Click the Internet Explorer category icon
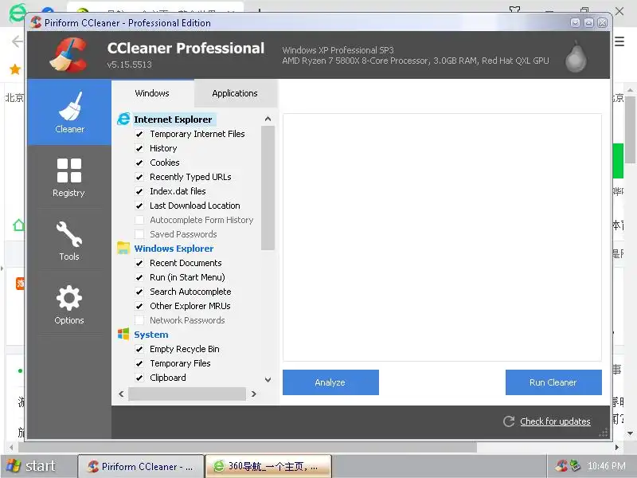Image resolution: width=637 pixels, height=478 pixels. tap(123, 119)
